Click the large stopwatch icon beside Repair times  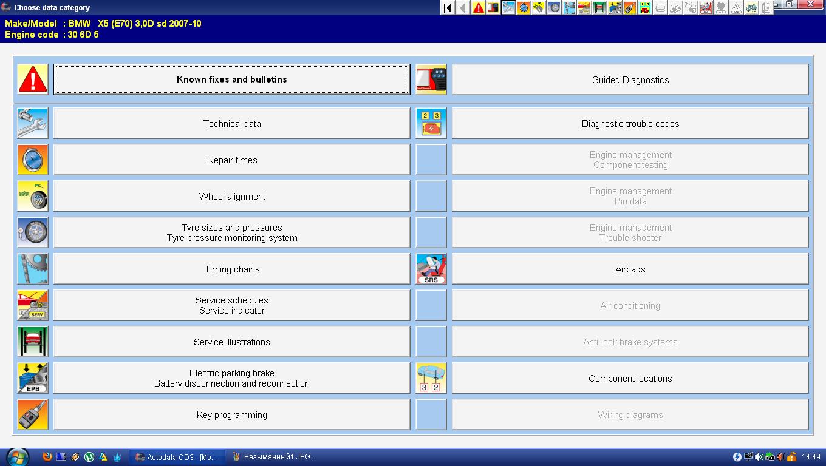(x=33, y=160)
